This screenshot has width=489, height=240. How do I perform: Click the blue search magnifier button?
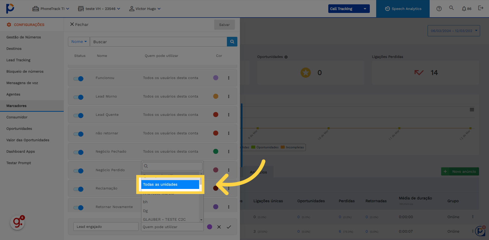click(232, 42)
